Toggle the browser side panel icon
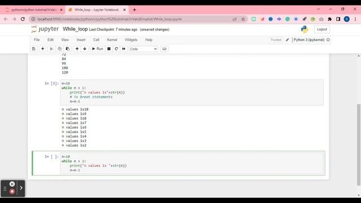The width and height of the screenshot is (361, 203). click(338, 19)
